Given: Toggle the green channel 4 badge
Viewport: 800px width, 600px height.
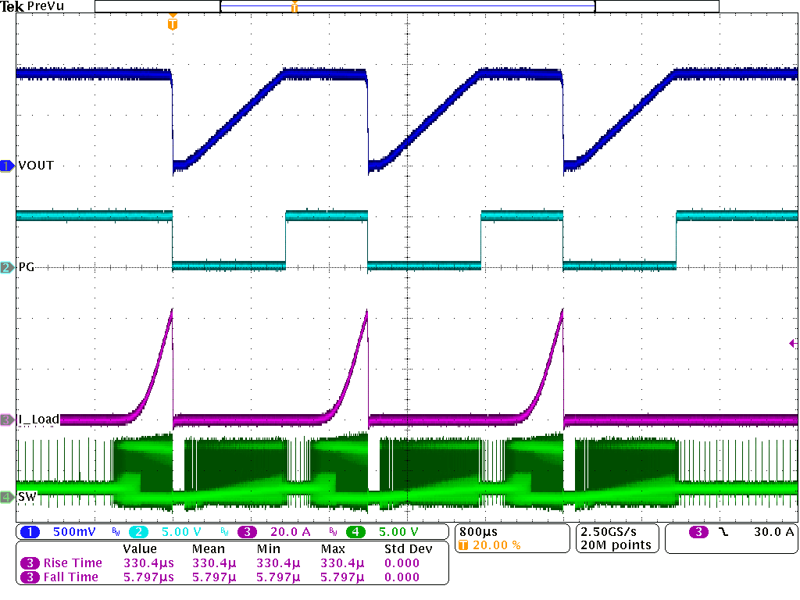Looking at the screenshot, I should click(x=356, y=532).
